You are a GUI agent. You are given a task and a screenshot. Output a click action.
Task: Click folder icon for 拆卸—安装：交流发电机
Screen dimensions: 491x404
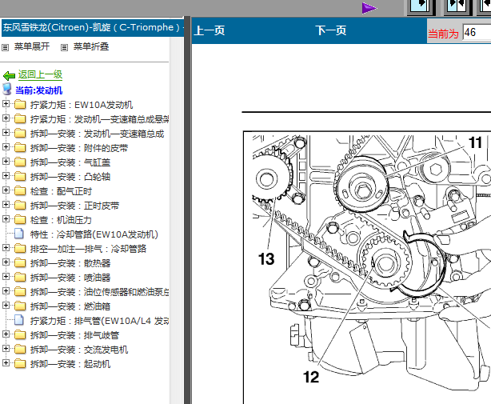point(20,349)
